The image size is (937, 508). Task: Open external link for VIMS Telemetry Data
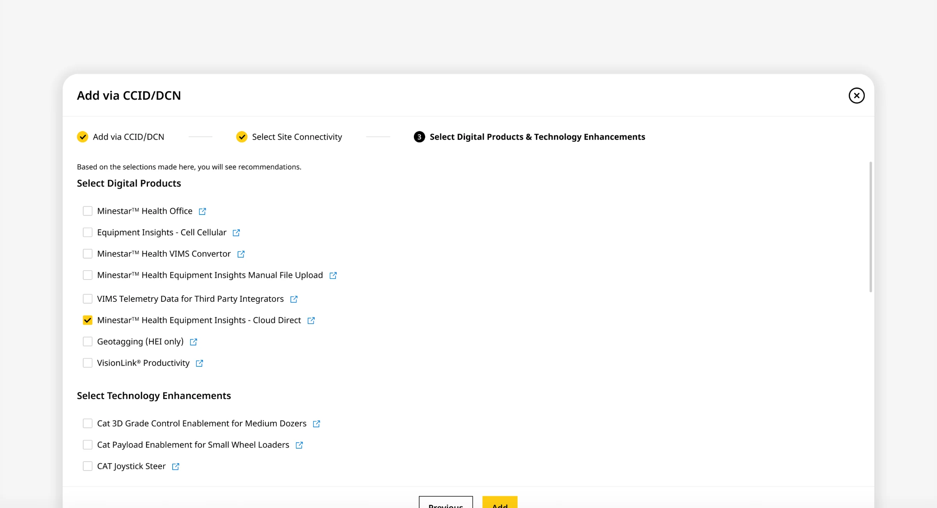(294, 299)
